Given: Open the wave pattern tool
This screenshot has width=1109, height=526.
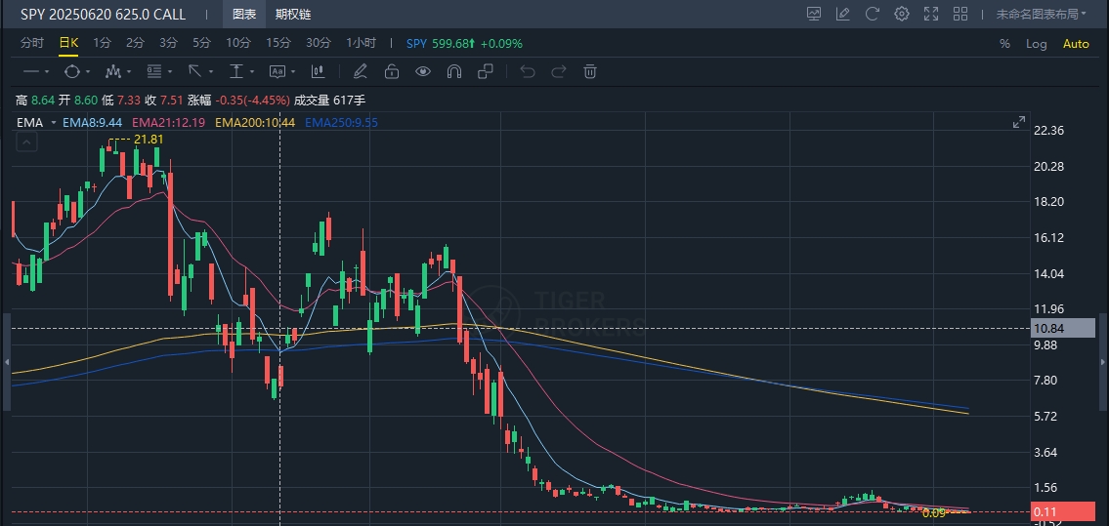Looking at the screenshot, I should click(113, 71).
